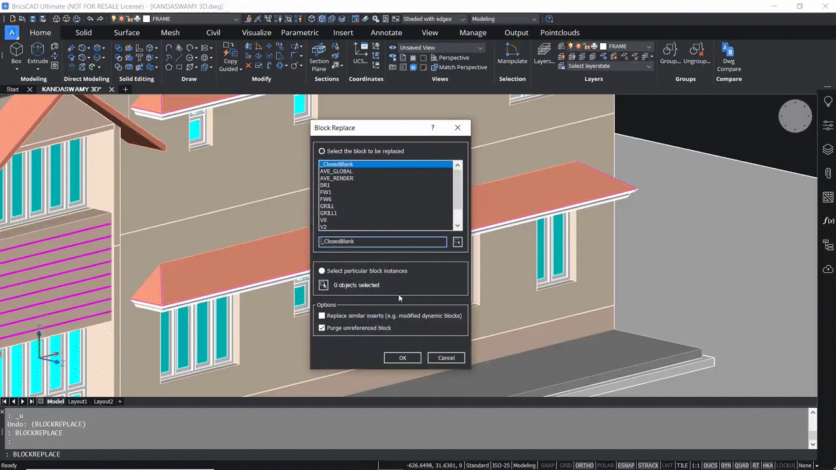Click the white color swatch in Layers ribbon panel
Image resolution: width=836 pixels, height=470 pixels.
point(603,47)
